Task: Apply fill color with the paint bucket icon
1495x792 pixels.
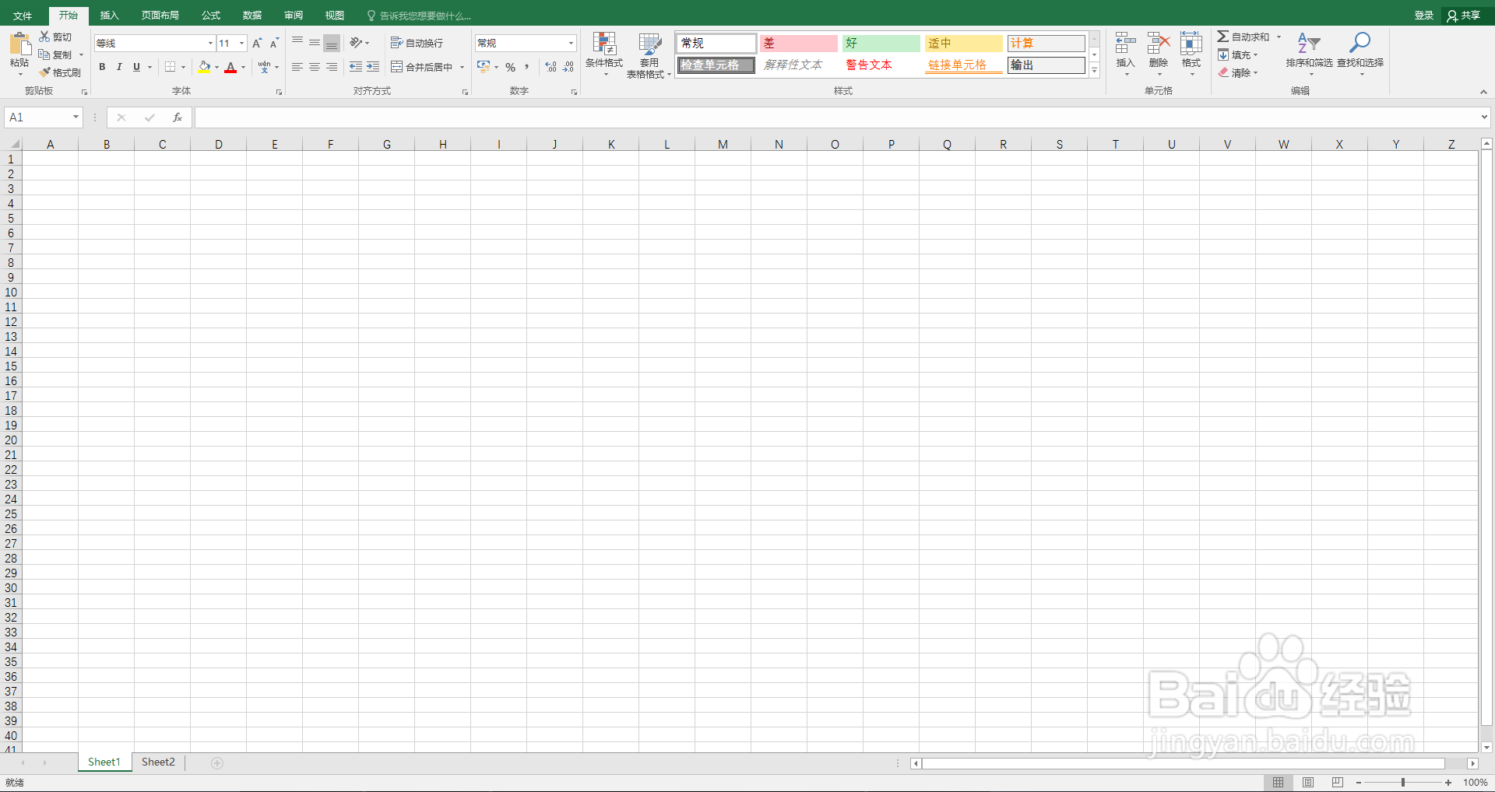Action: tap(204, 67)
